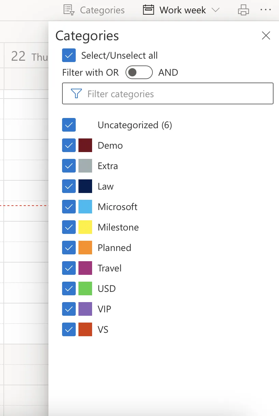Screen dimensions: 279x416
Task: Click the Microsoft category color square
Action: 86,207
